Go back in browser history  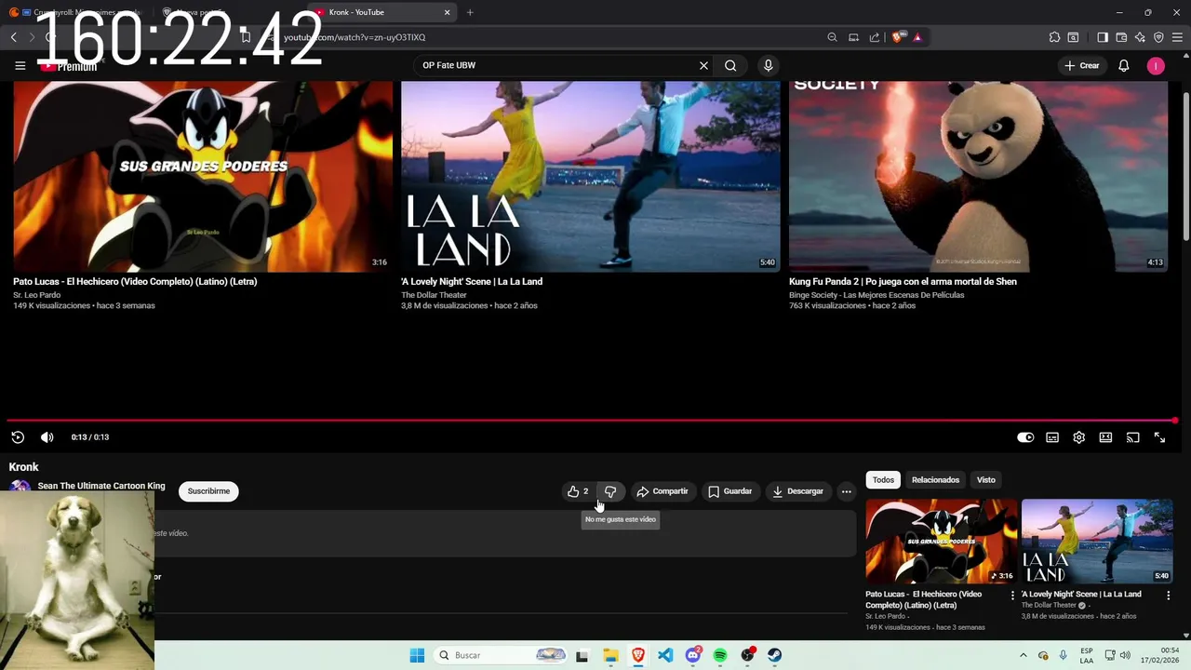[x=14, y=37]
